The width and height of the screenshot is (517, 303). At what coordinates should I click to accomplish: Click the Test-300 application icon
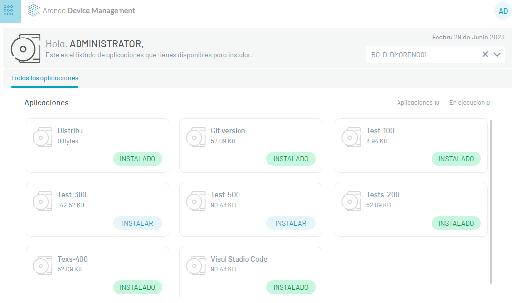pyautogui.click(x=42, y=201)
